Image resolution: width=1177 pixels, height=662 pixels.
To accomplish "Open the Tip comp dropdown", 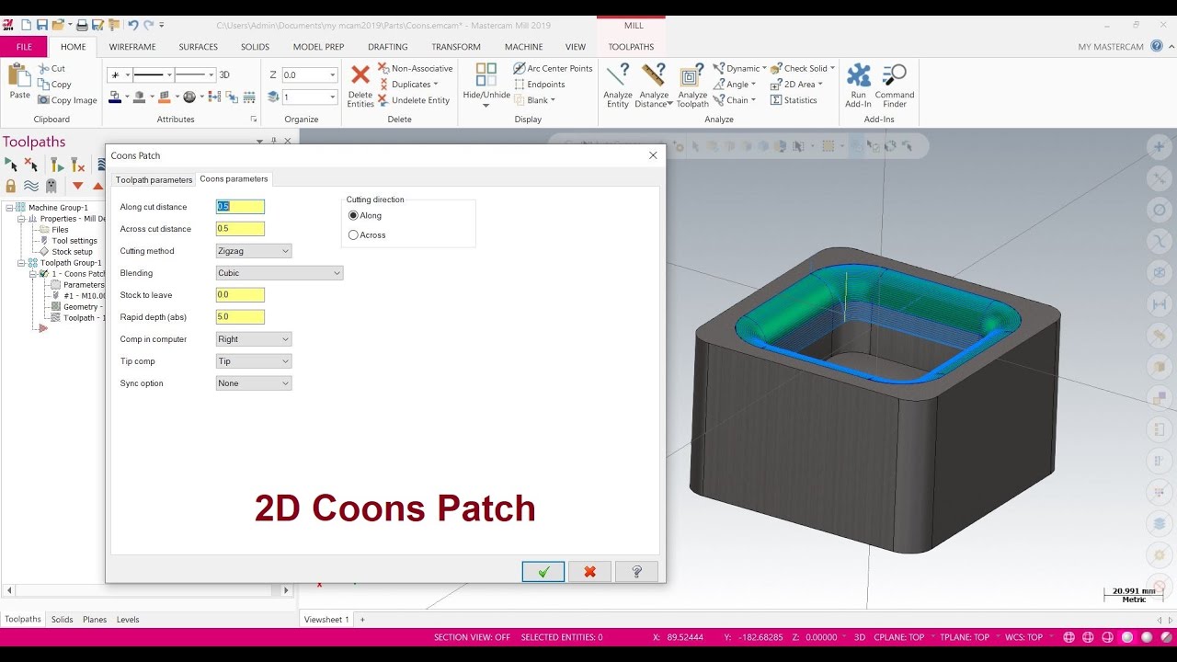I will [x=254, y=361].
